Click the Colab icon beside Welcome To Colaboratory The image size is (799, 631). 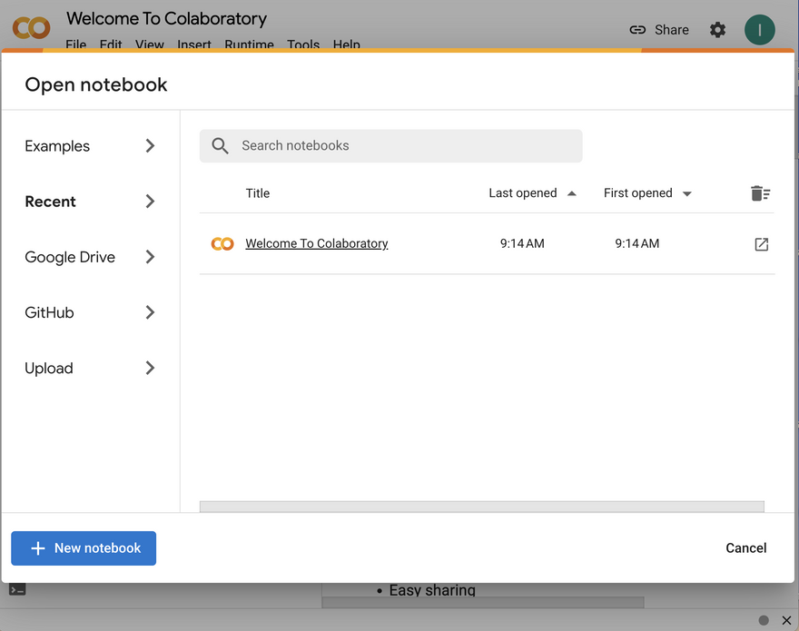(222, 243)
